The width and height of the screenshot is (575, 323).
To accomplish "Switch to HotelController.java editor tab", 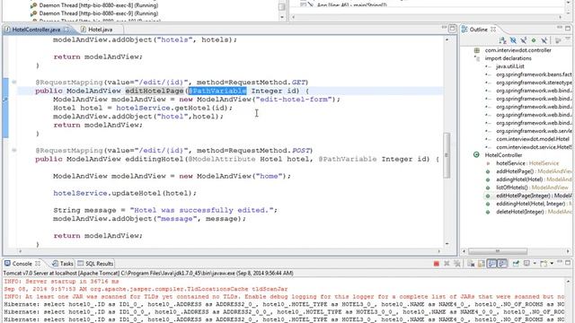I will tap(36, 30).
